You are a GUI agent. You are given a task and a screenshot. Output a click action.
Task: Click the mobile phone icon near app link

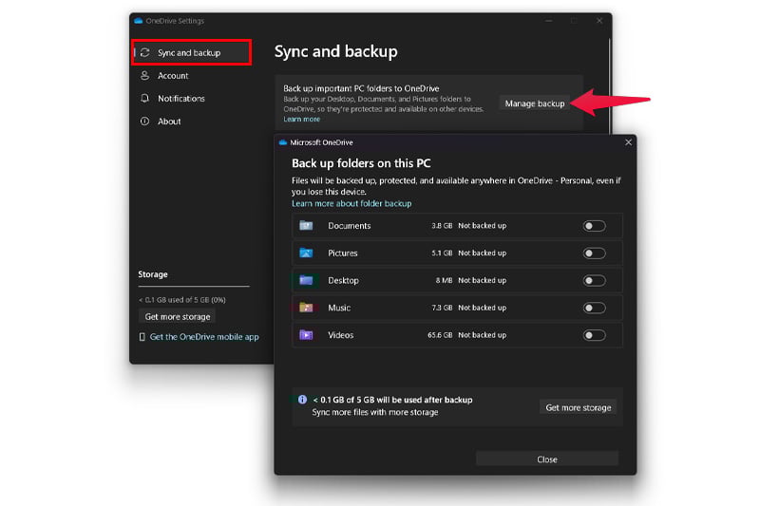click(142, 337)
